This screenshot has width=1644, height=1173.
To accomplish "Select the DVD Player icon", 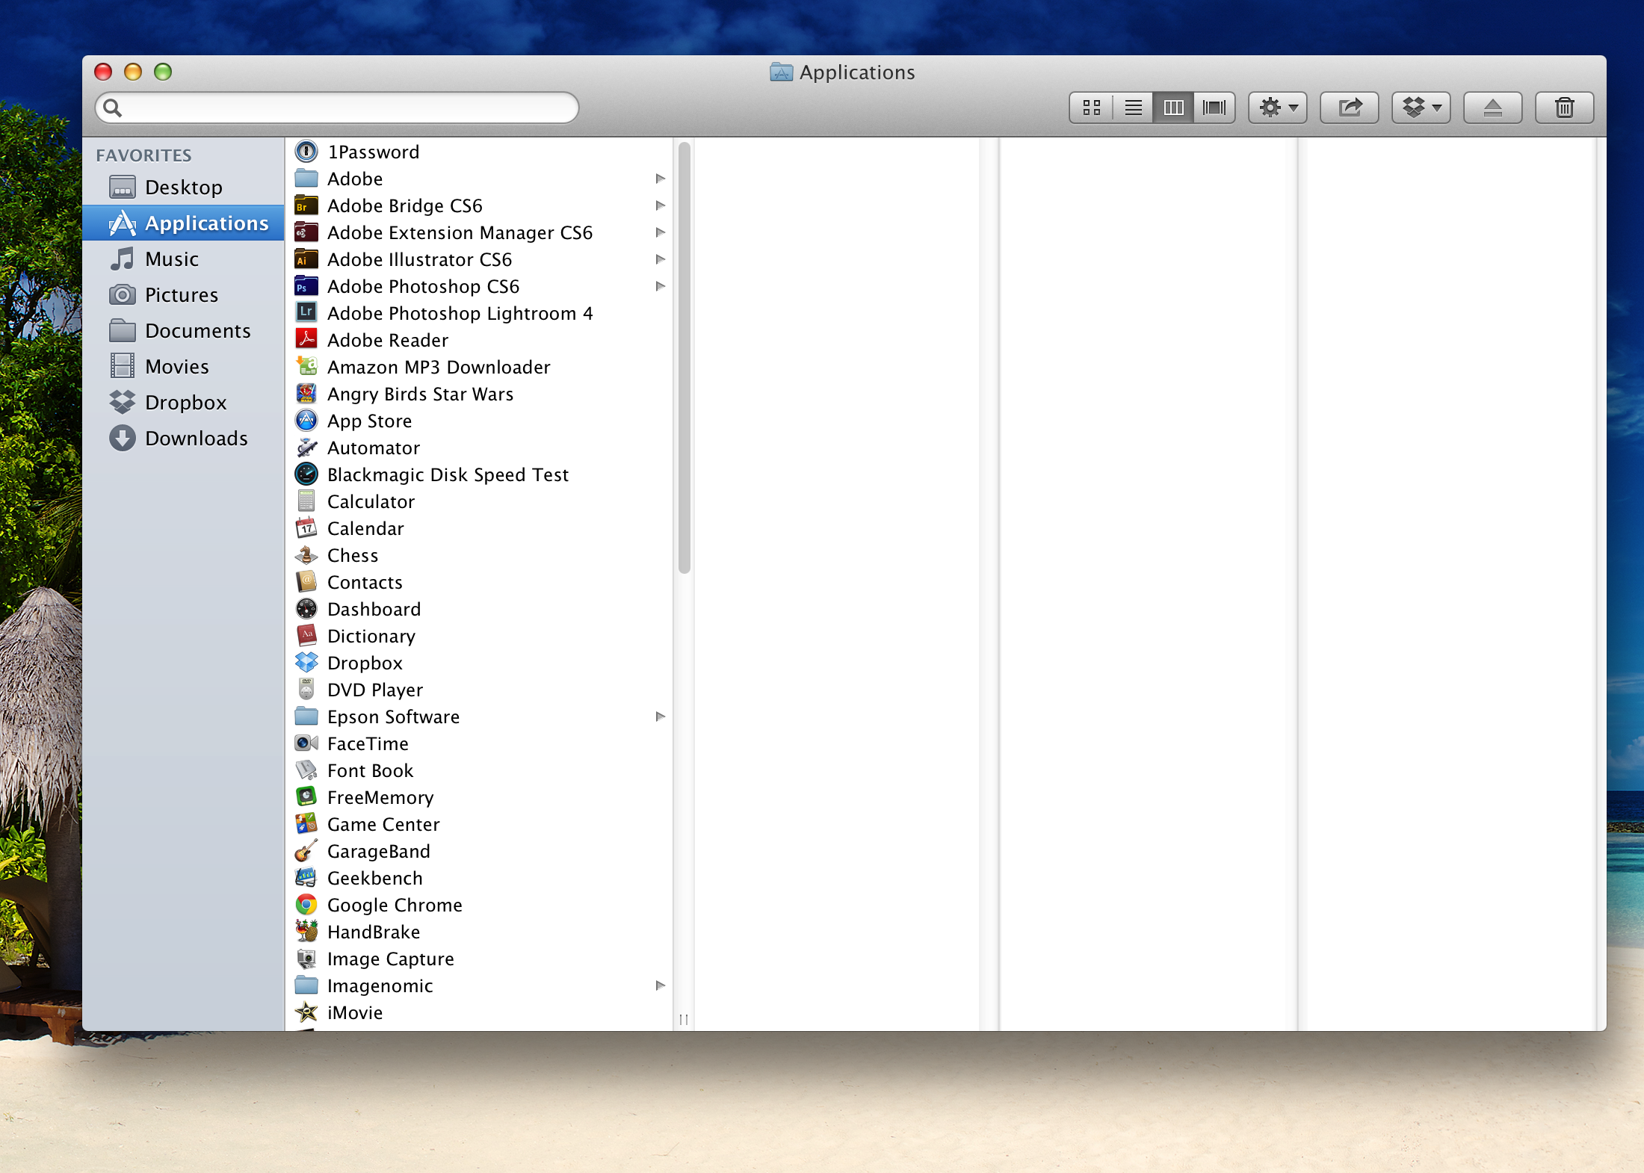I will point(306,689).
